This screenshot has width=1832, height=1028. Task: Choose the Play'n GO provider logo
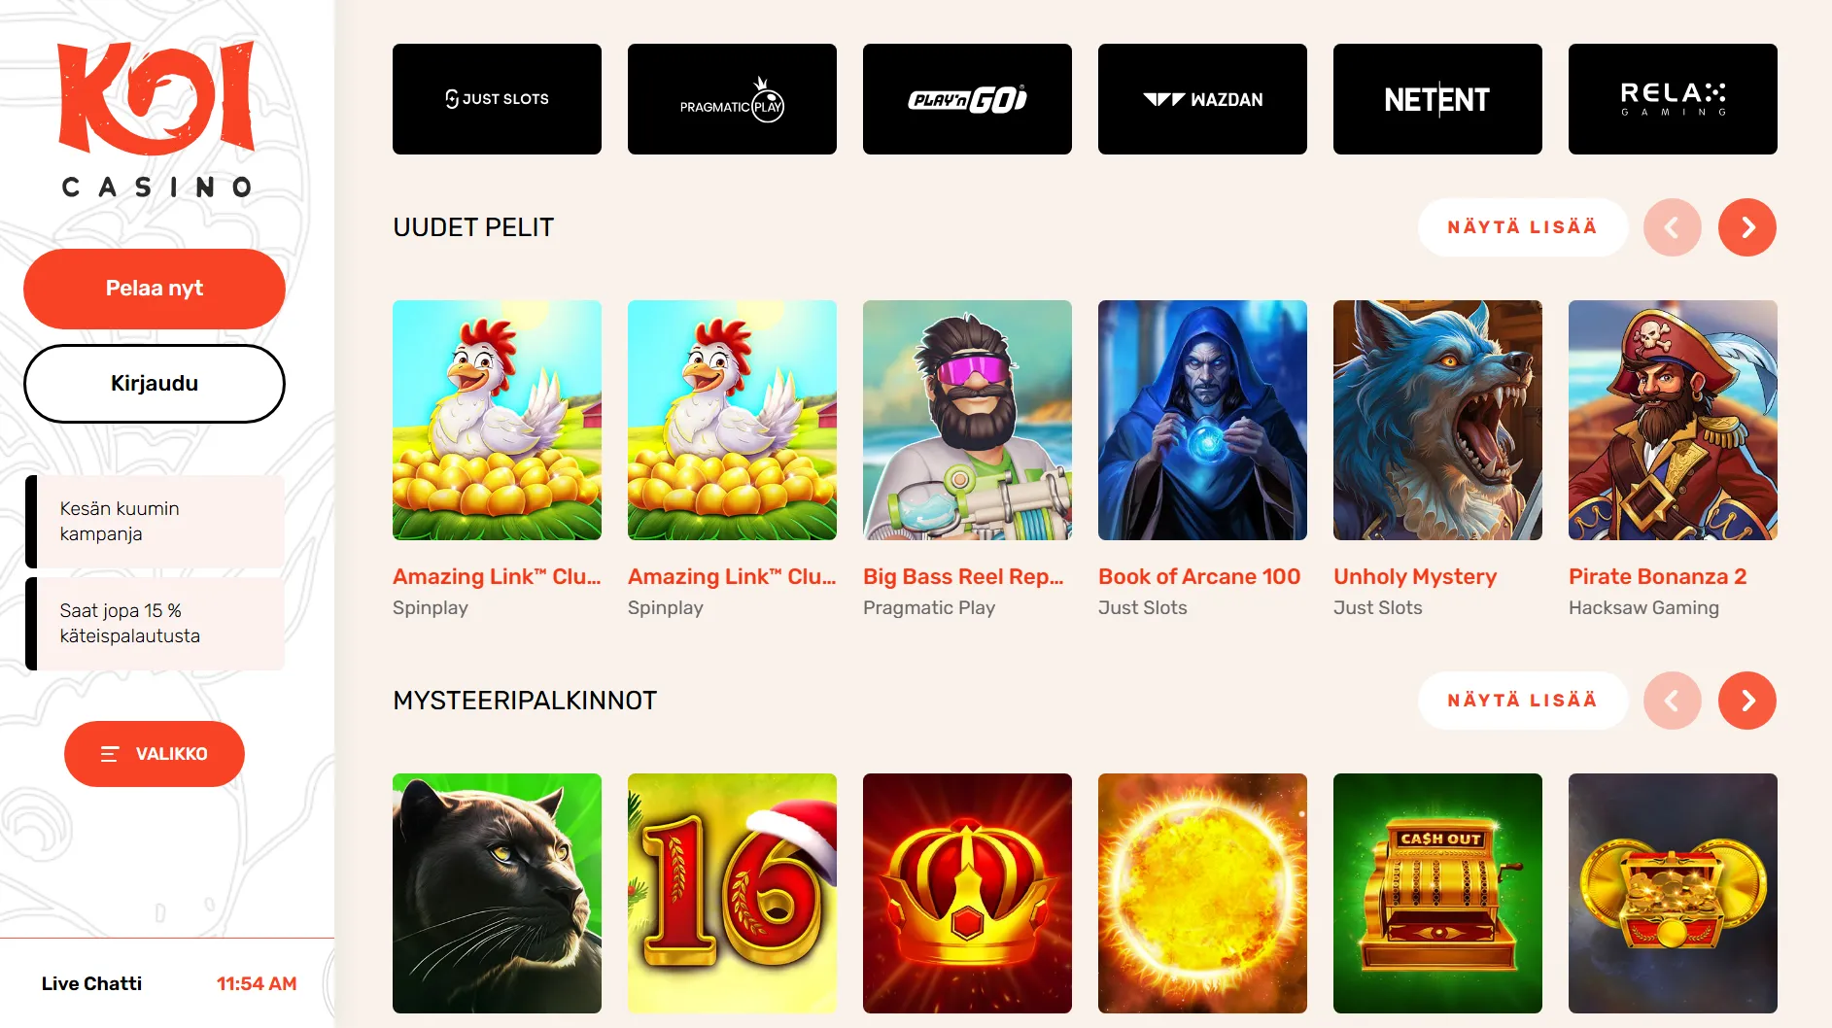tap(967, 99)
